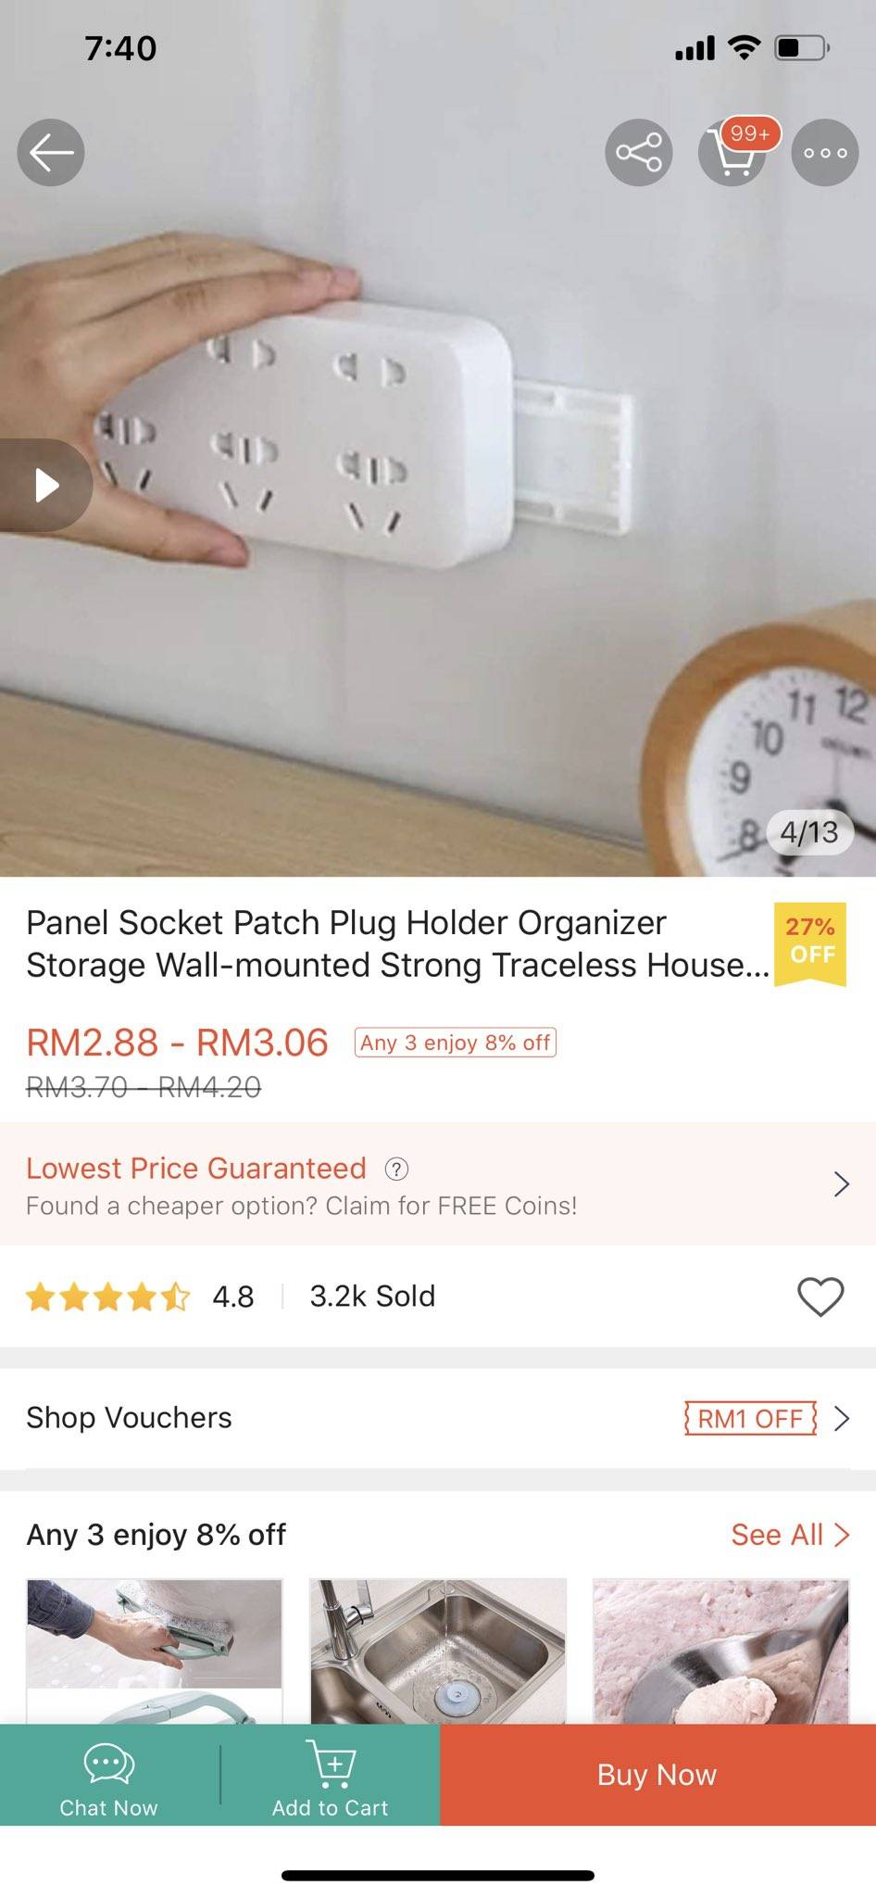Tap the Lowest Price Guaranteed help icon

(396, 1169)
